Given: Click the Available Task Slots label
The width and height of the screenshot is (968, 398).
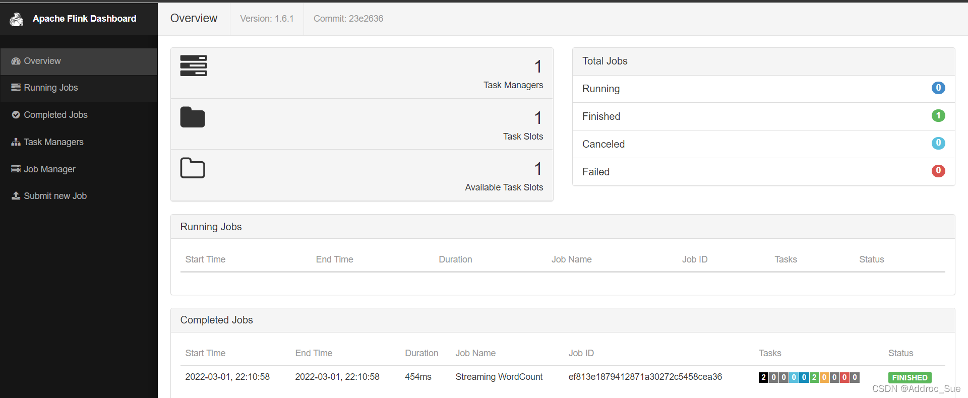Looking at the screenshot, I should tap(504, 187).
